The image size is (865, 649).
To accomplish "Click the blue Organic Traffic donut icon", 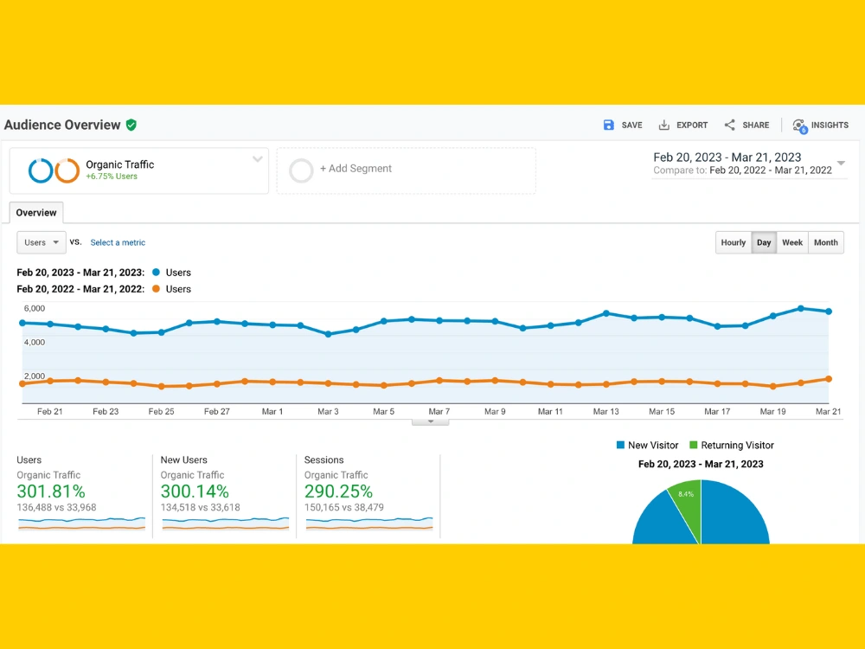I will 41,170.
